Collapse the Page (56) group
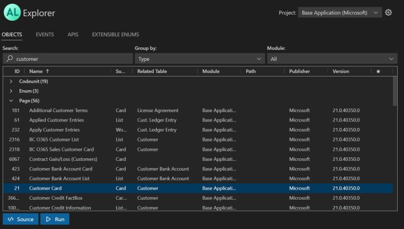 (12, 101)
